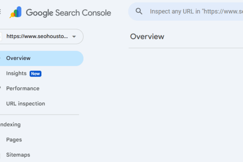Click the Inspect any URL search field

(194, 11)
